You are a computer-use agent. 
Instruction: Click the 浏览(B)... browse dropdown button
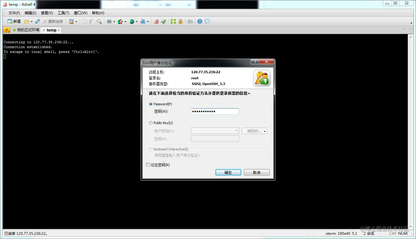(255, 131)
